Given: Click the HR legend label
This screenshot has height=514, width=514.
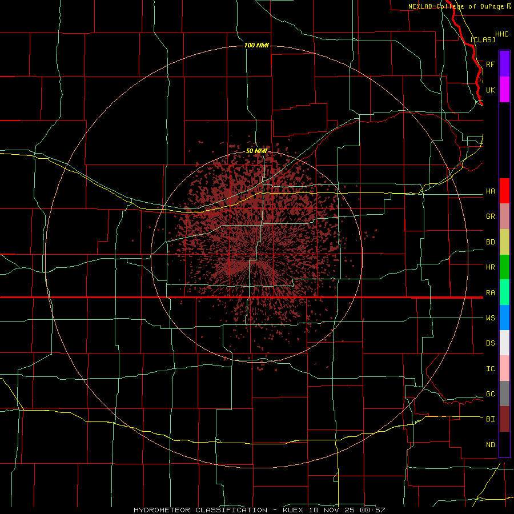Looking at the screenshot, I should [x=491, y=267].
